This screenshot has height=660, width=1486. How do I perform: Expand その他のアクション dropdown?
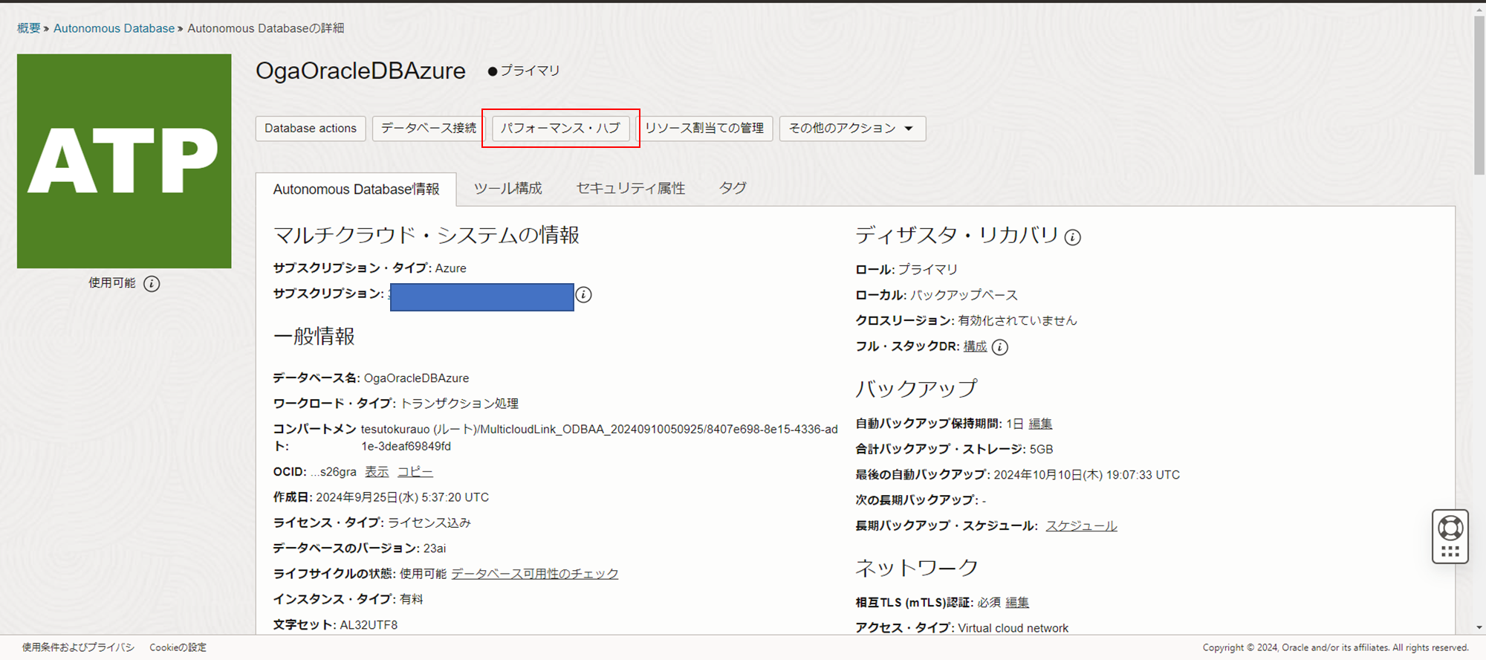pyautogui.click(x=852, y=129)
